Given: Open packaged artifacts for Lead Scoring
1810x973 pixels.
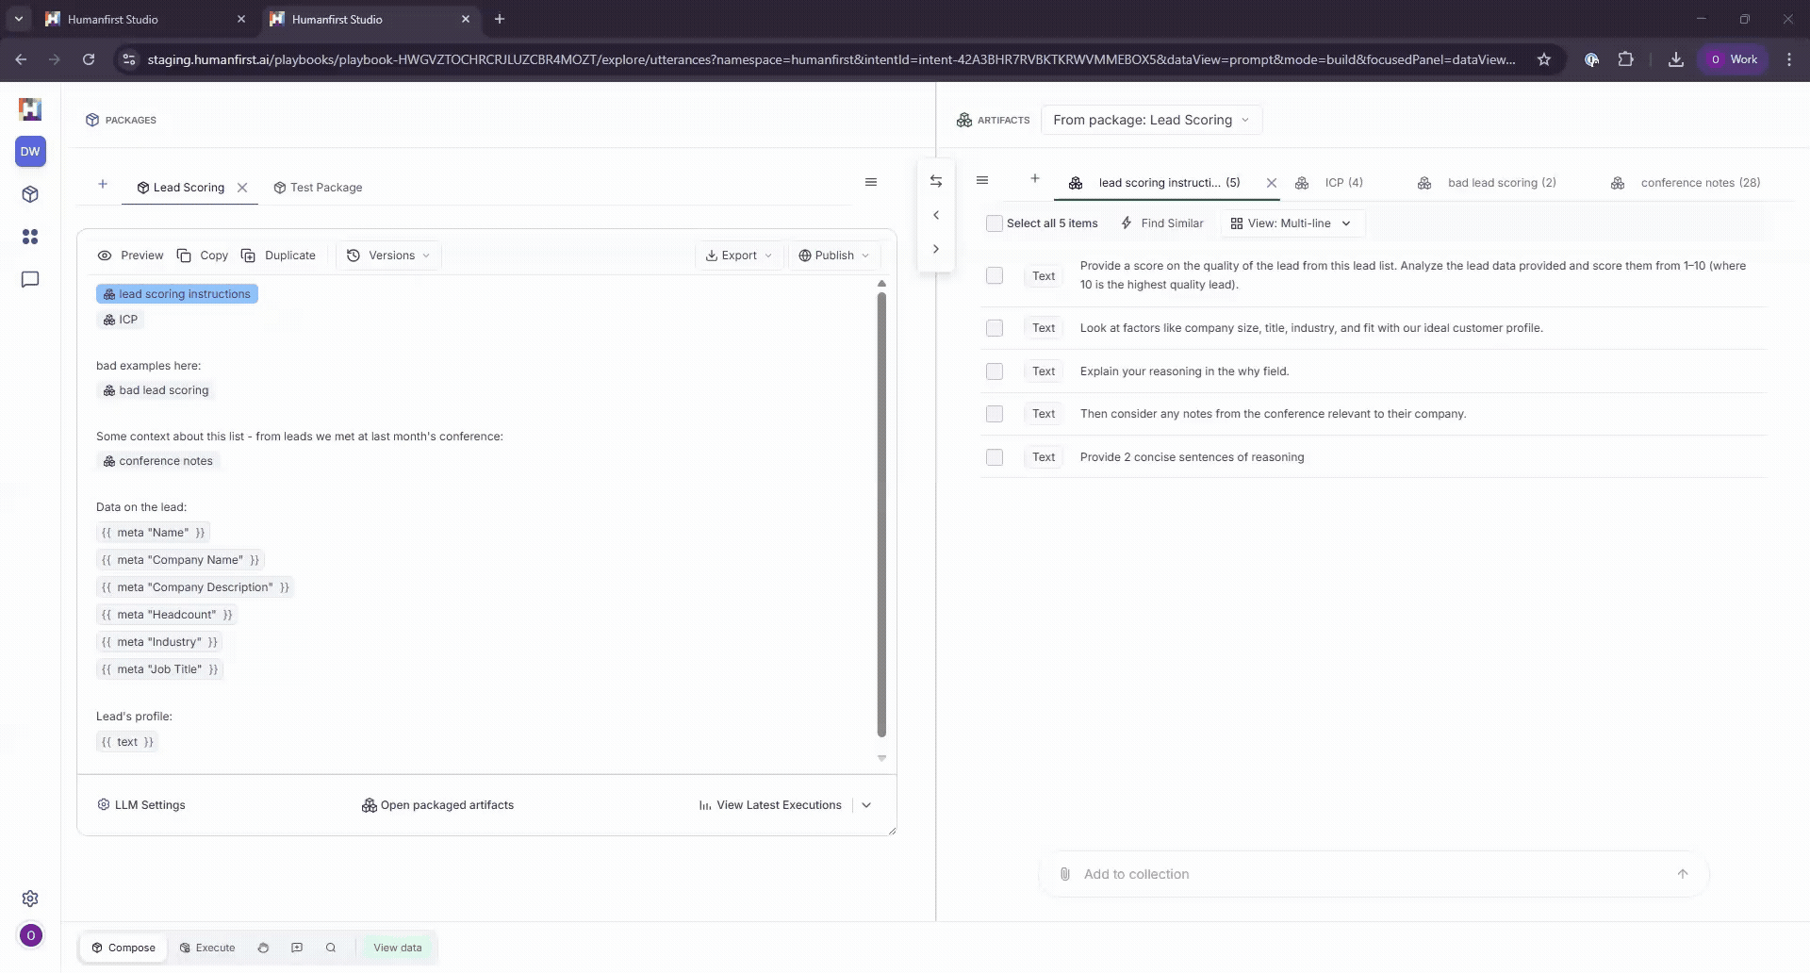Looking at the screenshot, I should (437, 804).
